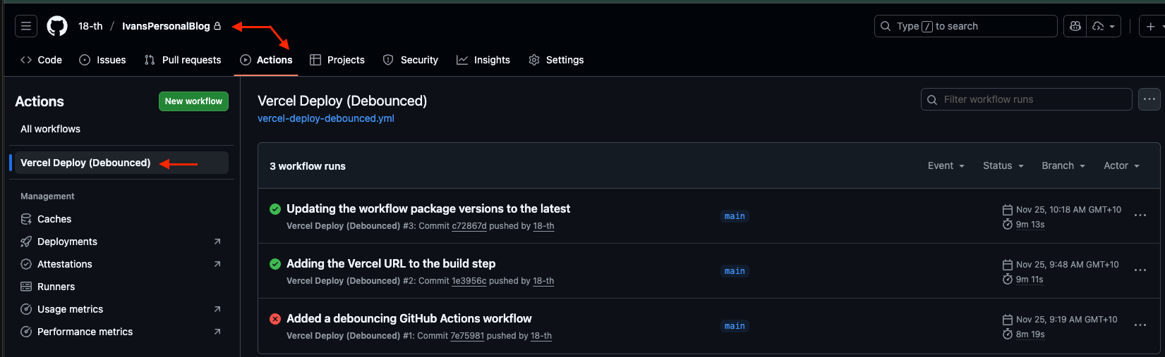Click main branch label on run #1
The image size is (1165, 357).
click(x=735, y=326)
